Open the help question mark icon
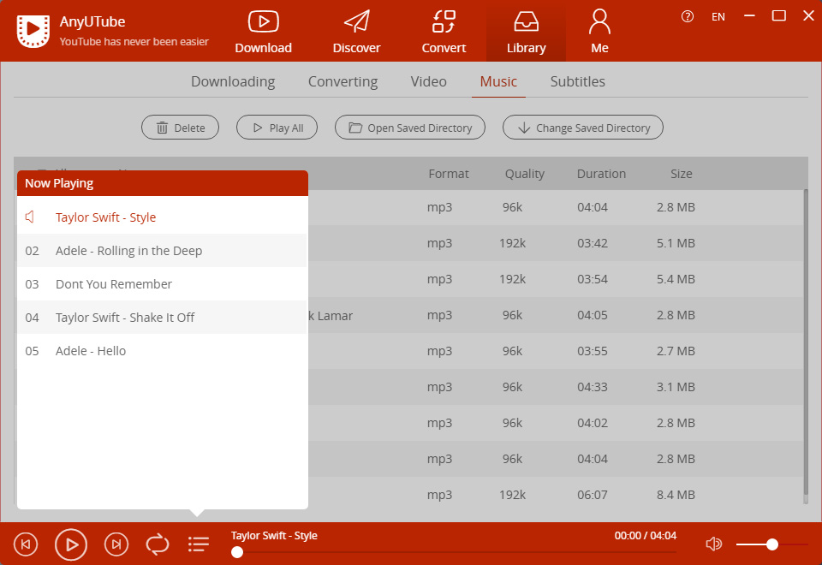This screenshot has height=565, width=822. click(x=687, y=17)
